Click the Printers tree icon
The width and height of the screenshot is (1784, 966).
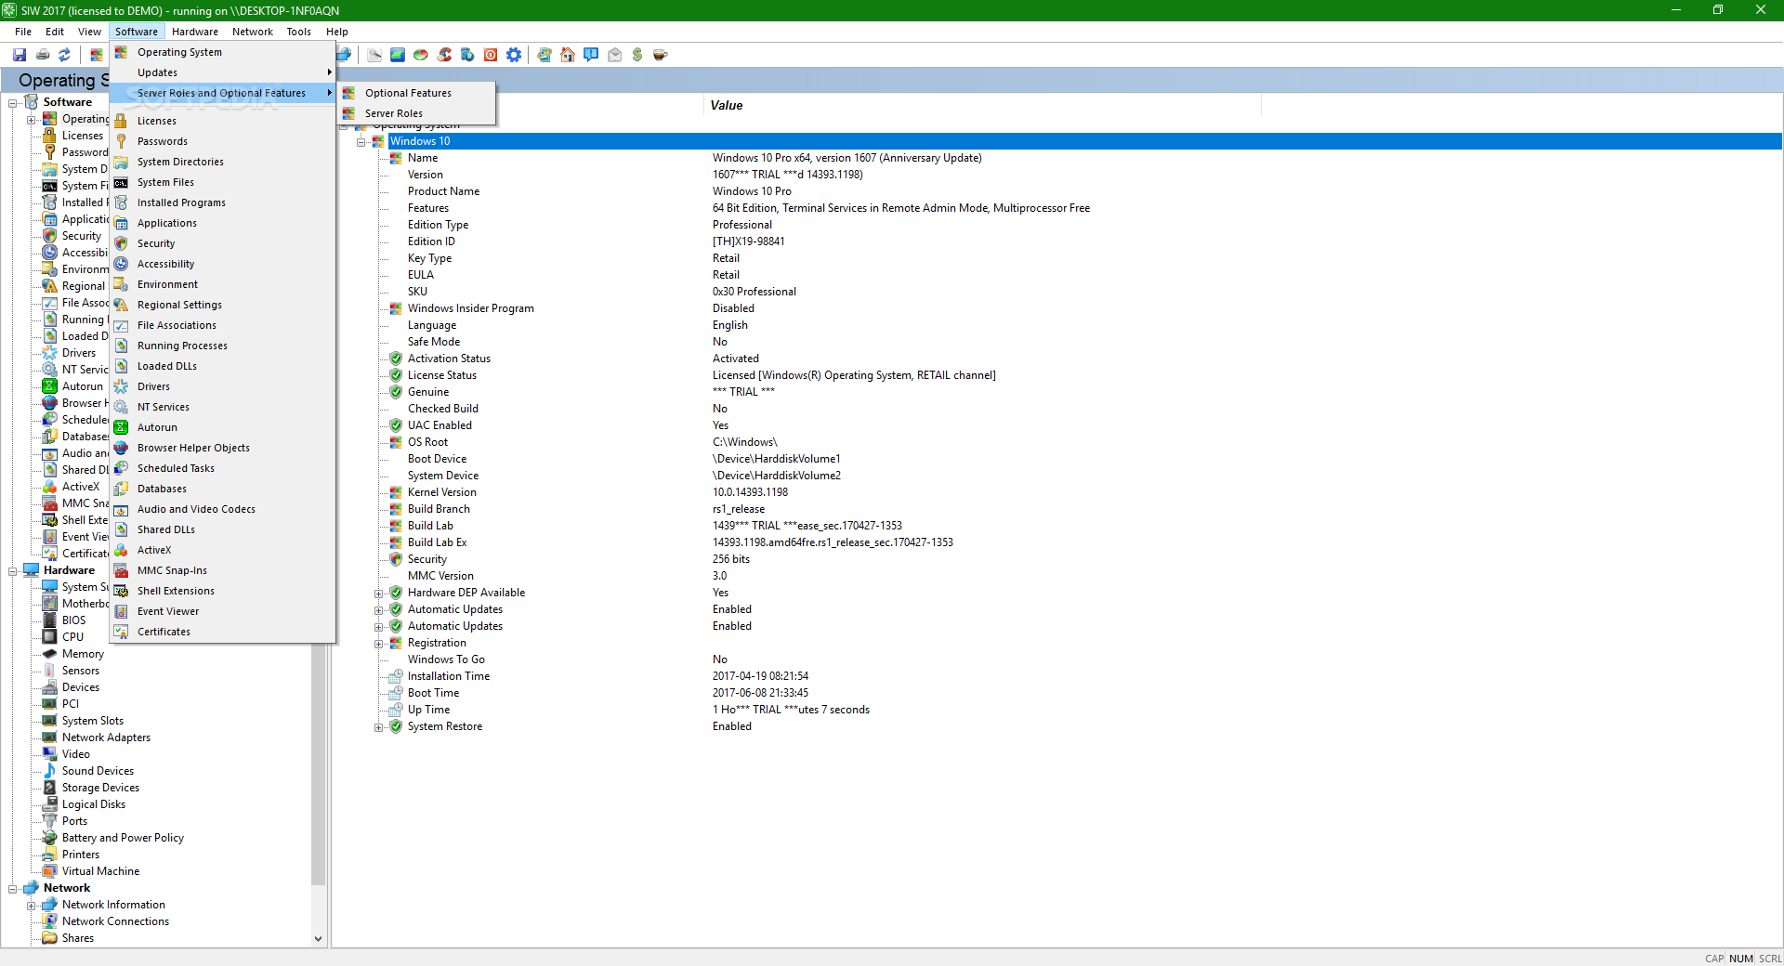tap(50, 855)
